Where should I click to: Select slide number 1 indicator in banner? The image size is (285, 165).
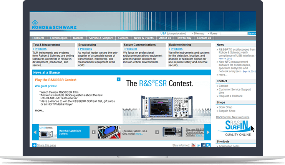[x=119, y=80]
